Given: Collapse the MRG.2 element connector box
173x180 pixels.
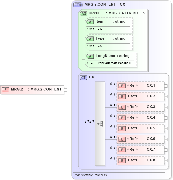Looking at the screenshot, I should [65, 90].
